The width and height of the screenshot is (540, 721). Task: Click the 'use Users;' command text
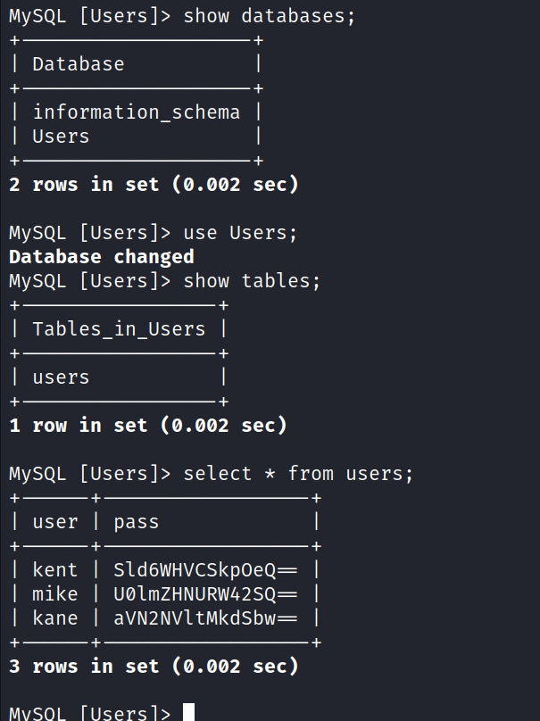[240, 233]
